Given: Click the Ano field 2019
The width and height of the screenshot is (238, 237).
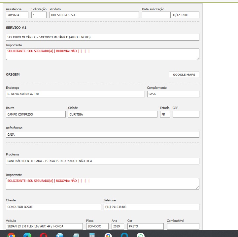Looking at the screenshot, I should 118,226.
